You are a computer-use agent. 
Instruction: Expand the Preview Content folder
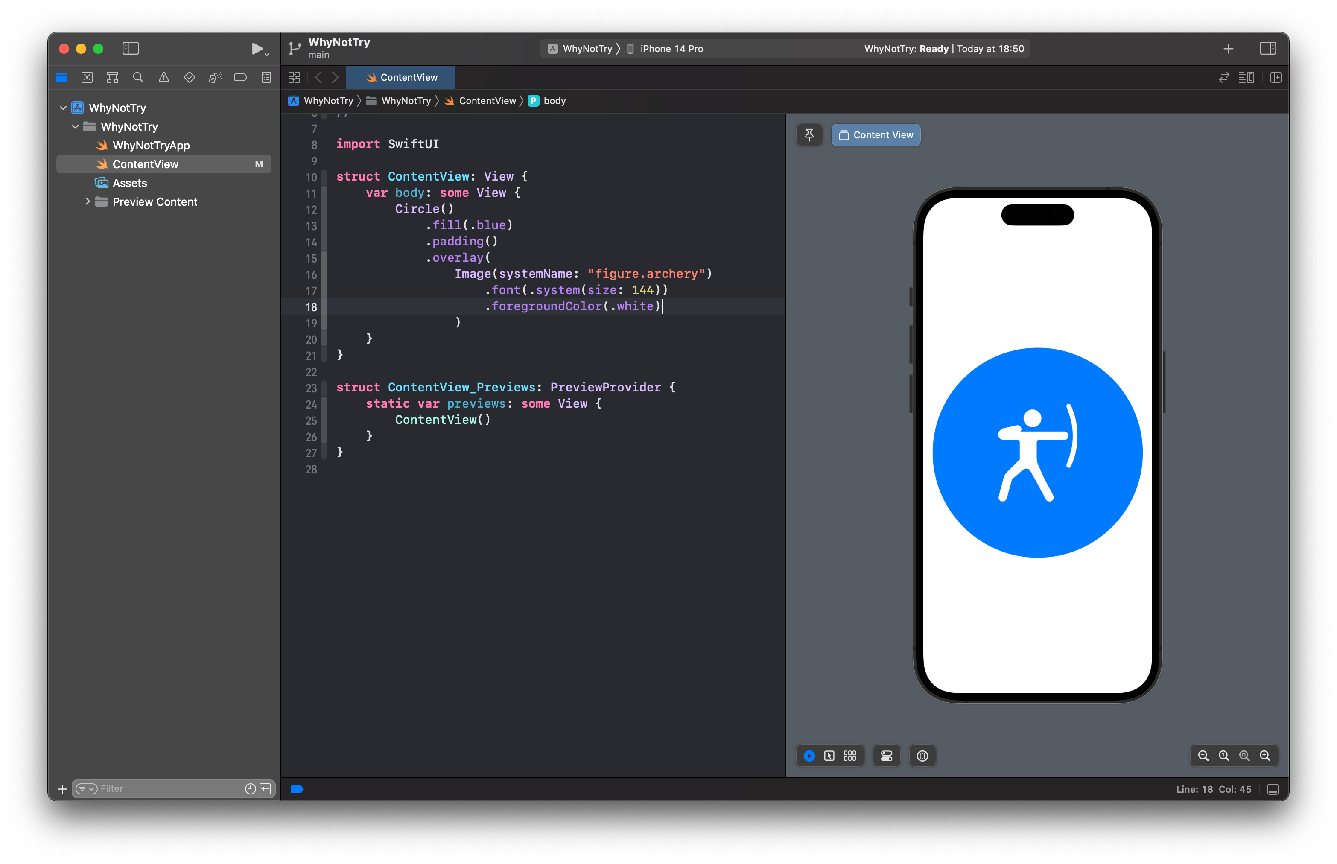[x=85, y=201]
